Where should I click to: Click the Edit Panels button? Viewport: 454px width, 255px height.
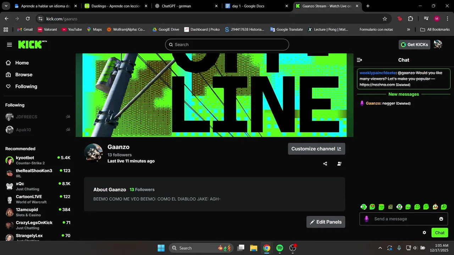point(326,222)
